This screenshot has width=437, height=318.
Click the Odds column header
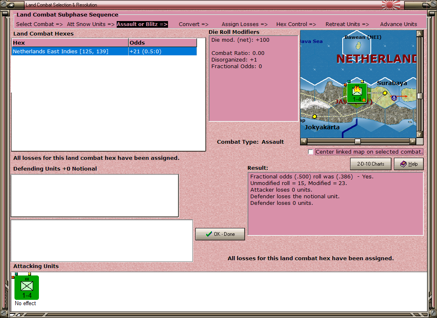[x=163, y=43]
